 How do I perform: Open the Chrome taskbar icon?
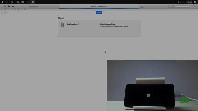(18, 2)
